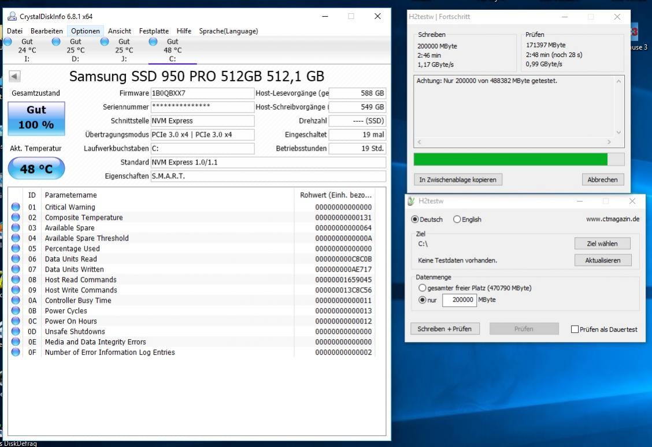Image resolution: width=652 pixels, height=447 pixels.
Task: Click status orb for Critical Warning
Action: pos(16,206)
